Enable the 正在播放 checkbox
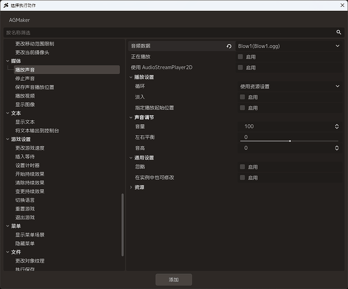 (240, 57)
